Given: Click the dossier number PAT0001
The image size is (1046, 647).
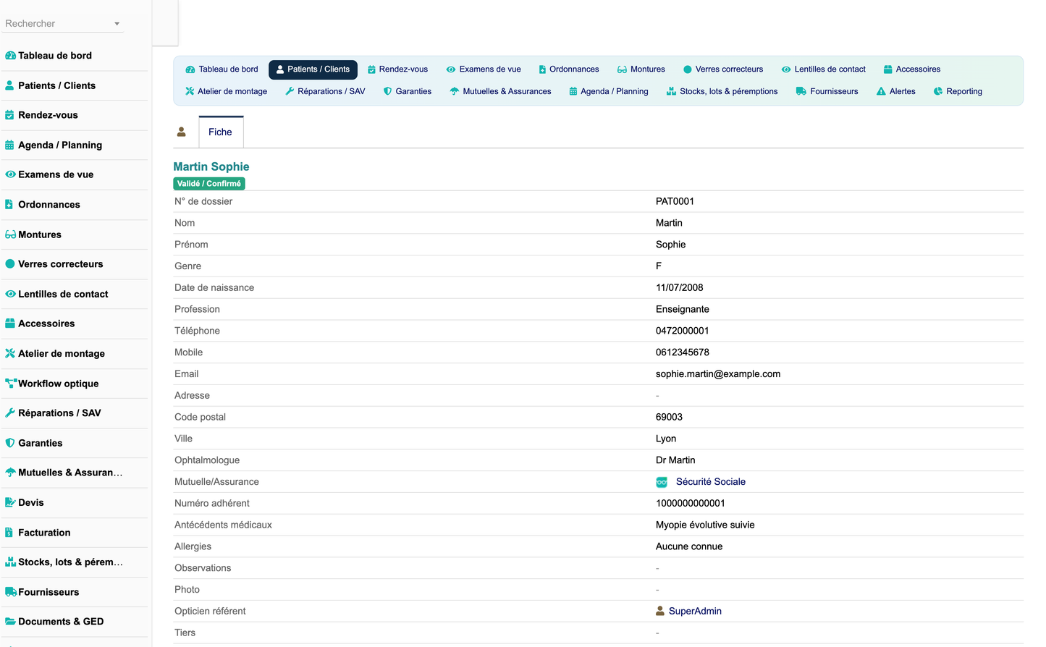Looking at the screenshot, I should [675, 201].
